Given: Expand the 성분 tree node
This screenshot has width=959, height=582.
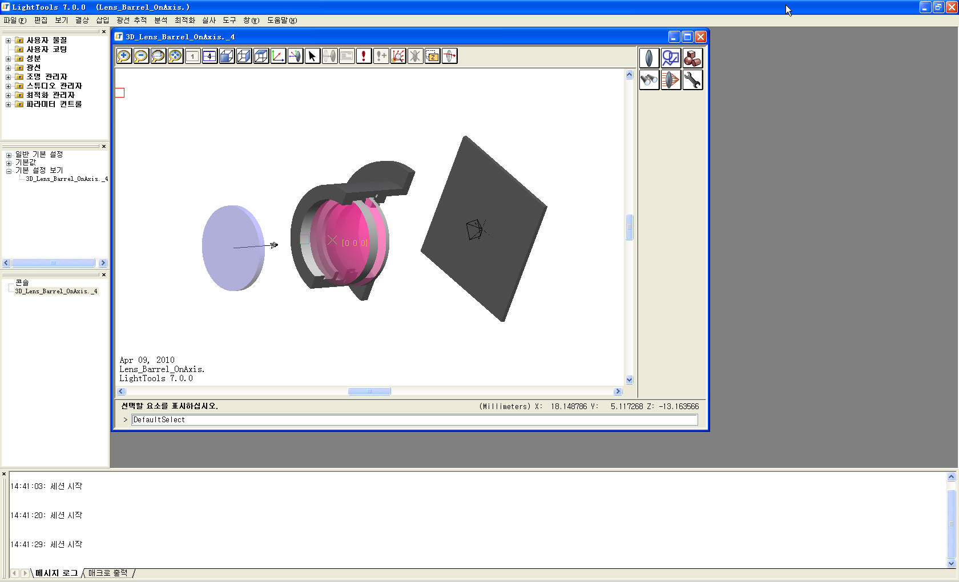Looking at the screenshot, I should click(8, 59).
